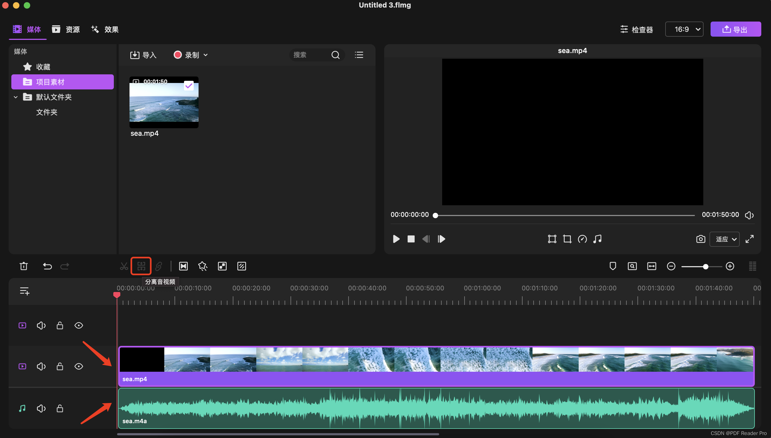The image size is (771, 438).
Task: Click the delete trash icon in timeline toolbar
Action: [x=24, y=266]
